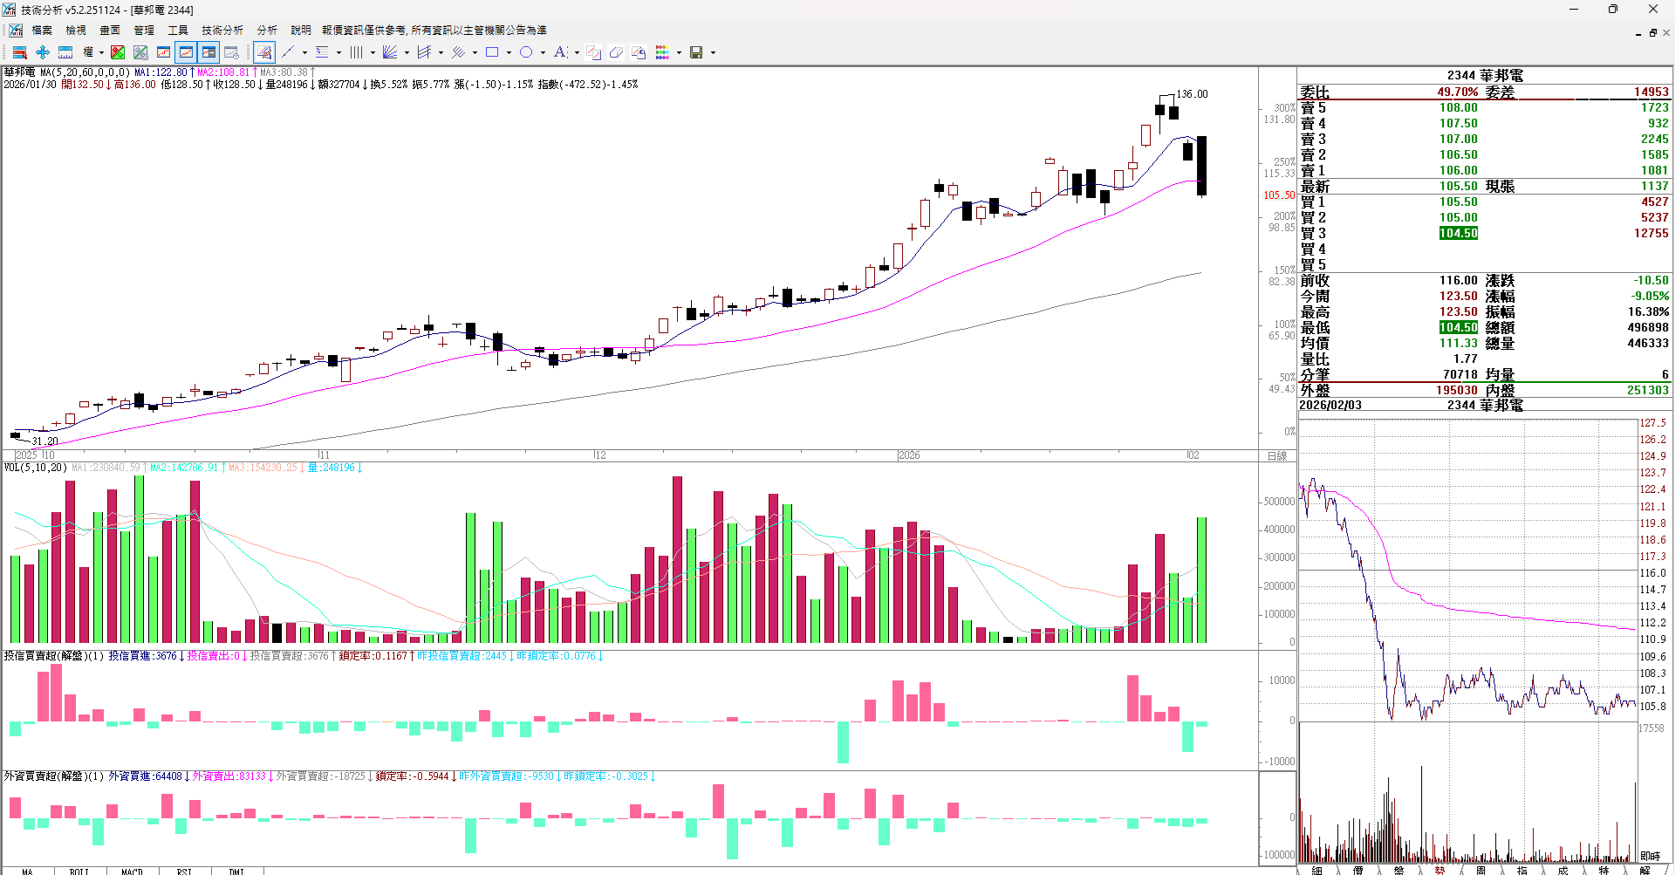Click the blue crosshair cursor icon
1675x875 pixels.
42,52
